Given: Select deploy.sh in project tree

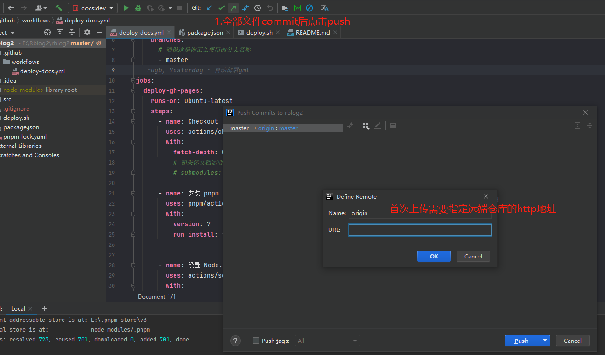Looking at the screenshot, I should coord(16,118).
